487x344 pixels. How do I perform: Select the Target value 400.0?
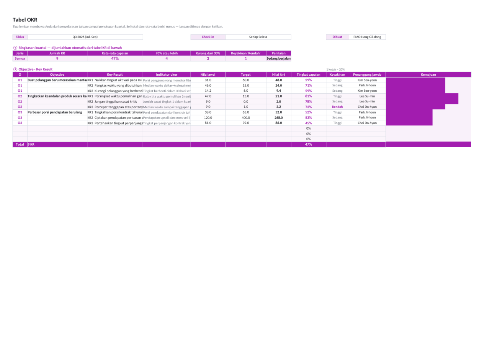coord(245,117)
